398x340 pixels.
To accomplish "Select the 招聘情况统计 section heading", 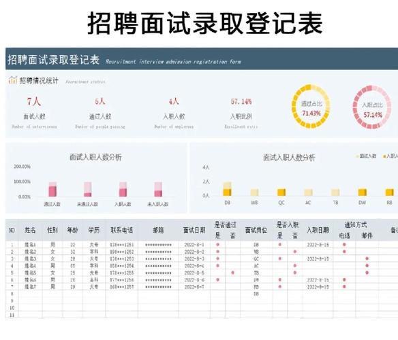I will coord(39,80).
